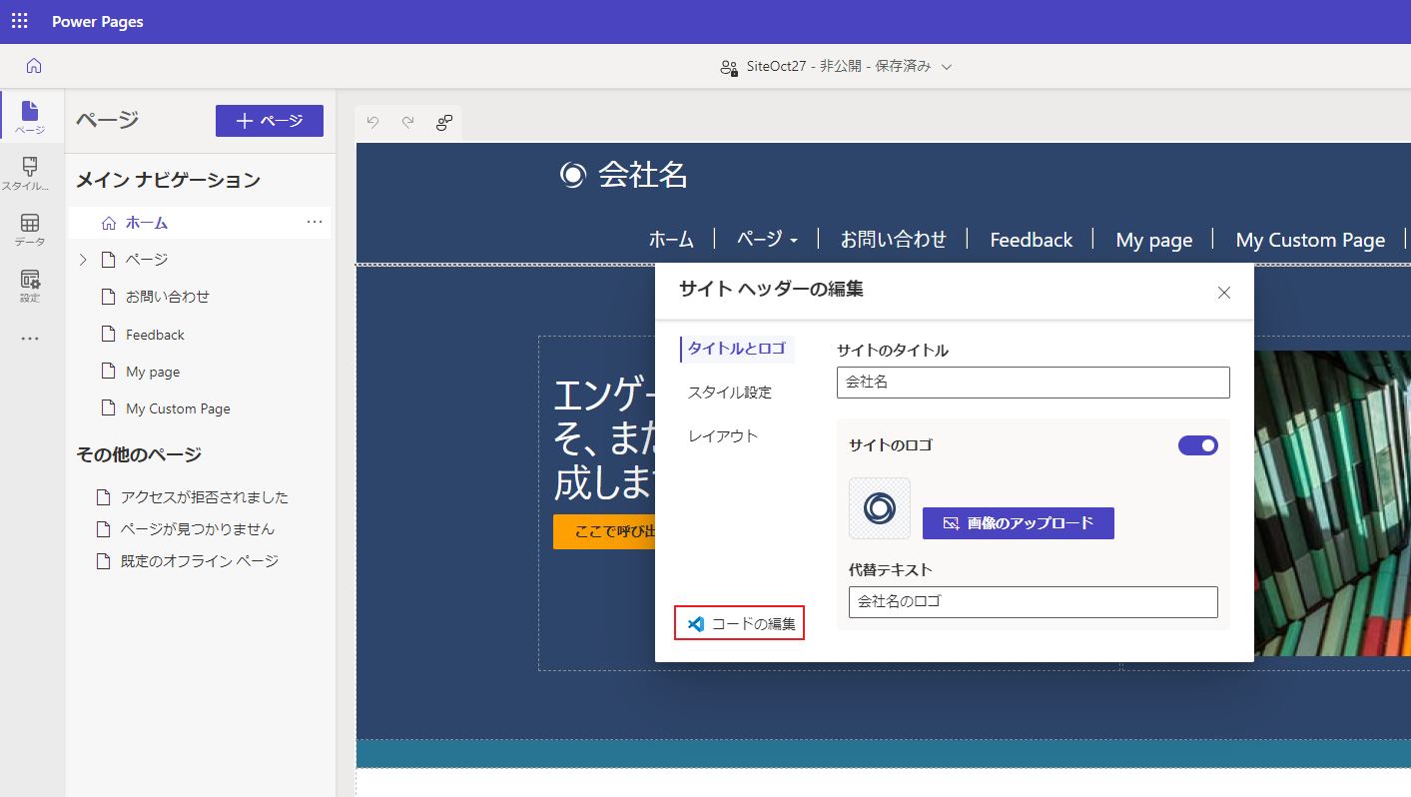1411x797 pixels.
Task: Click Feedback in site navigation bar
Action: 1032,240
